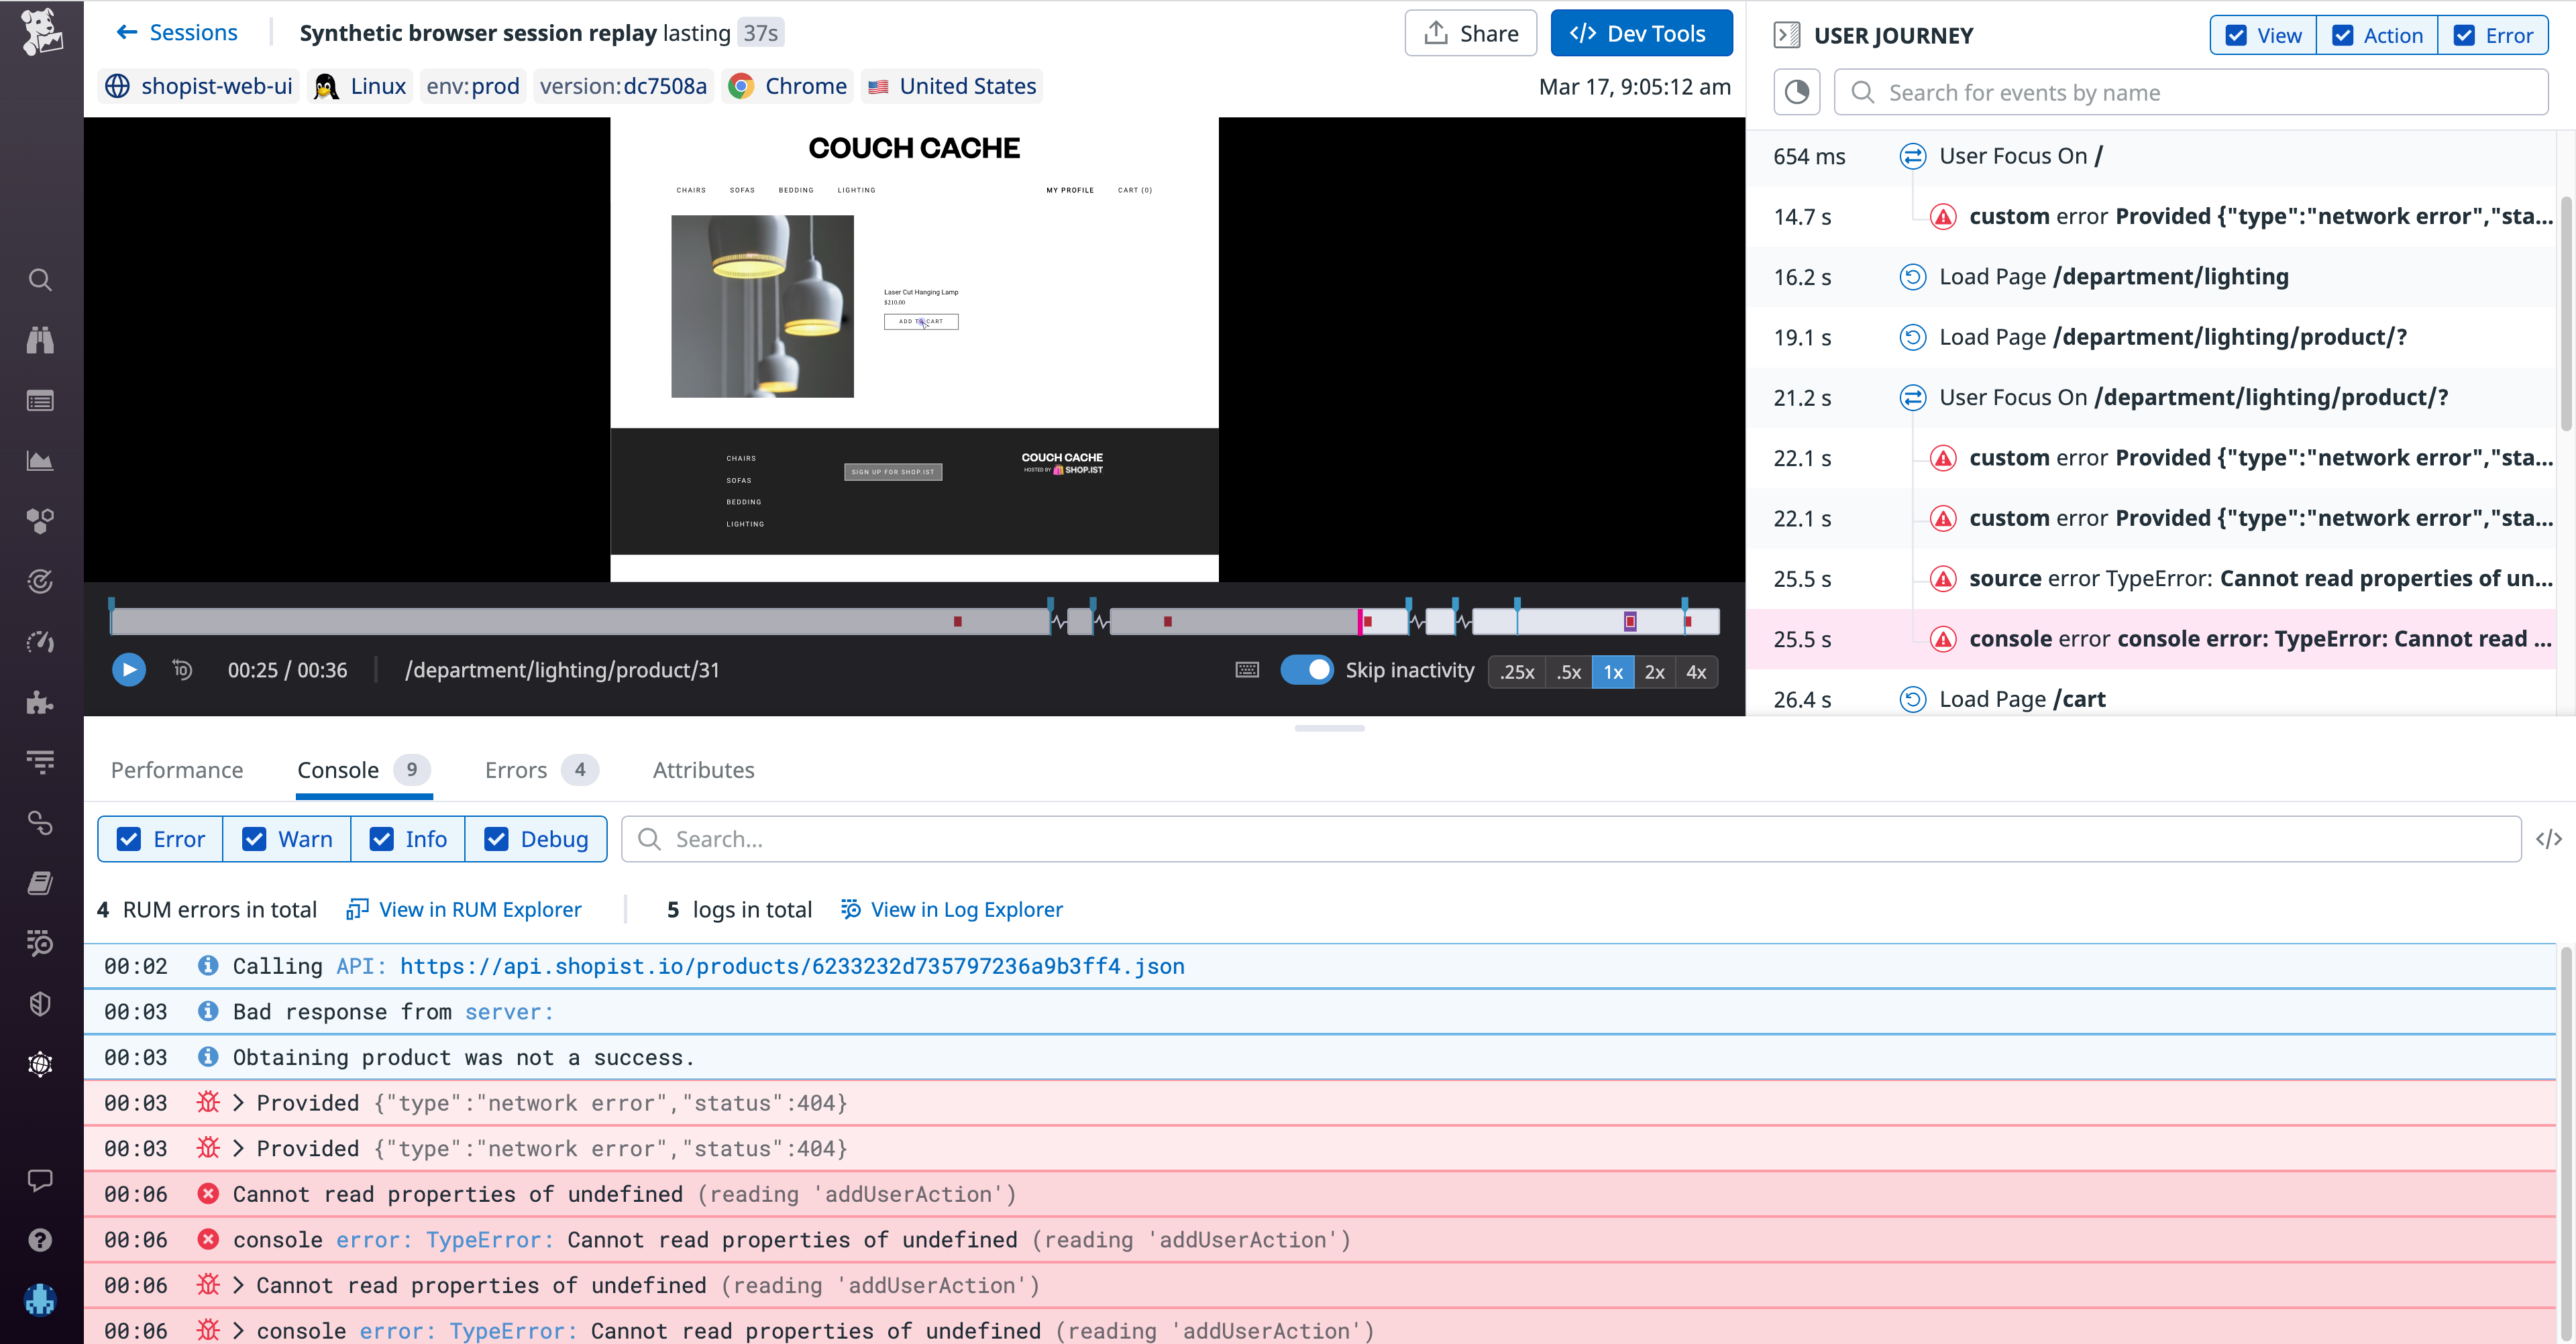Open Synthetics via the globe network sidebar icon
The image size is (2576, 1344).
point(40,1064)
